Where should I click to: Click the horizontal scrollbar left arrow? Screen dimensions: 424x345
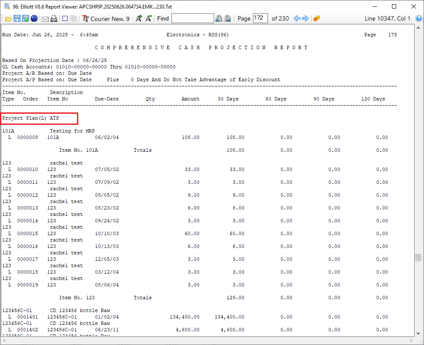tap(4, 340)
